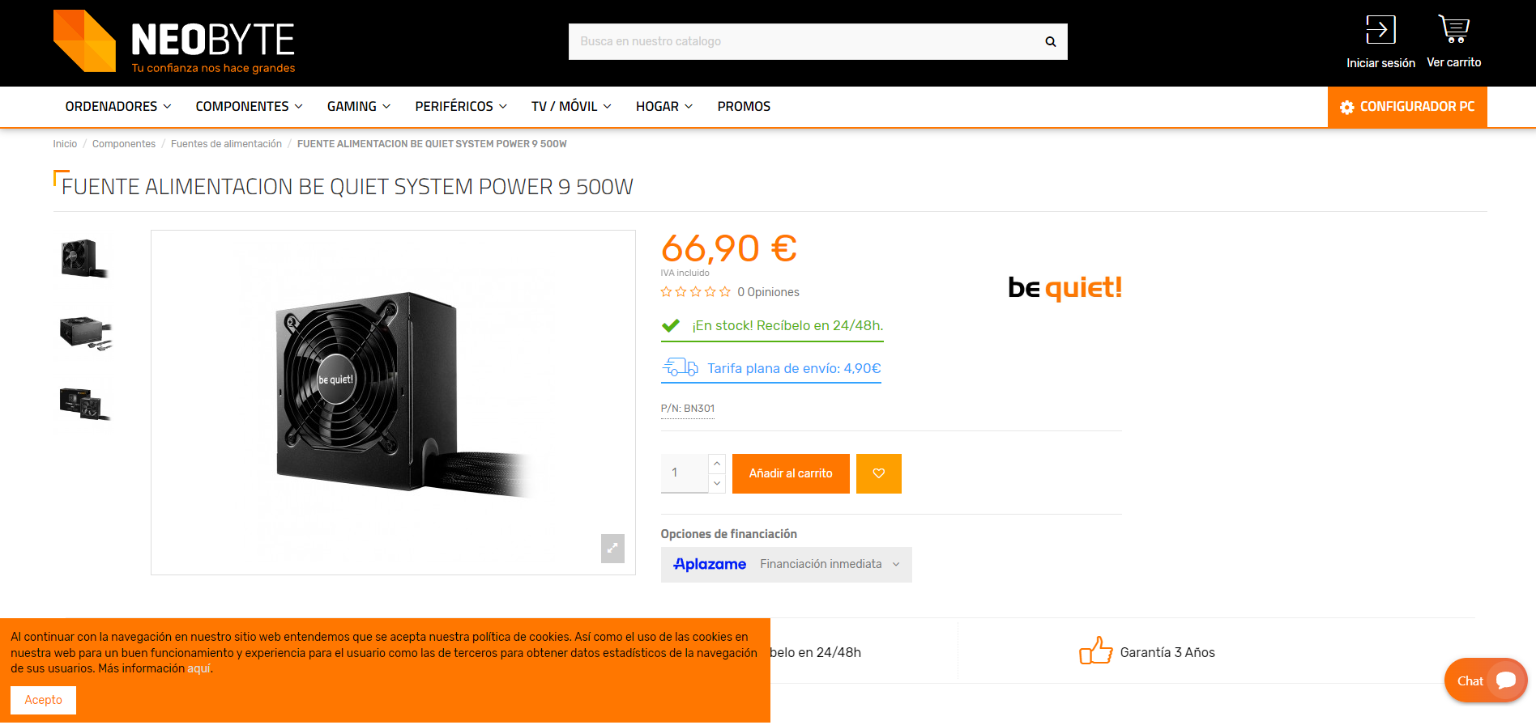Click the be quiet! brand logo
Screen dimensions: 1536x725
click(1065, 287)
